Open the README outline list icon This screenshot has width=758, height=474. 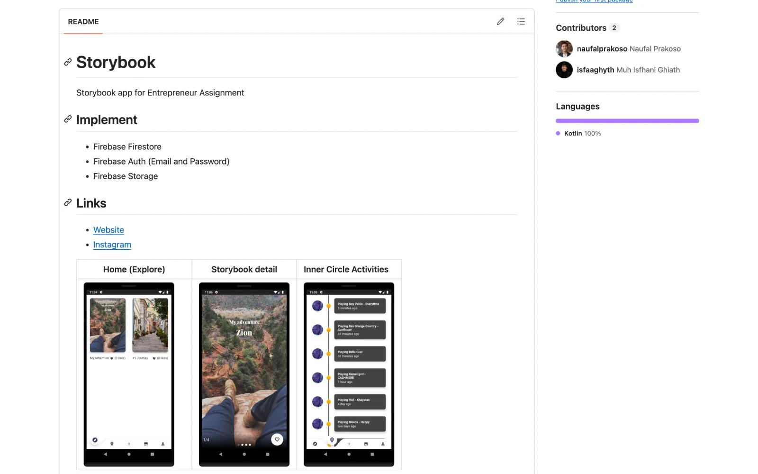click(x=521, y=21)
